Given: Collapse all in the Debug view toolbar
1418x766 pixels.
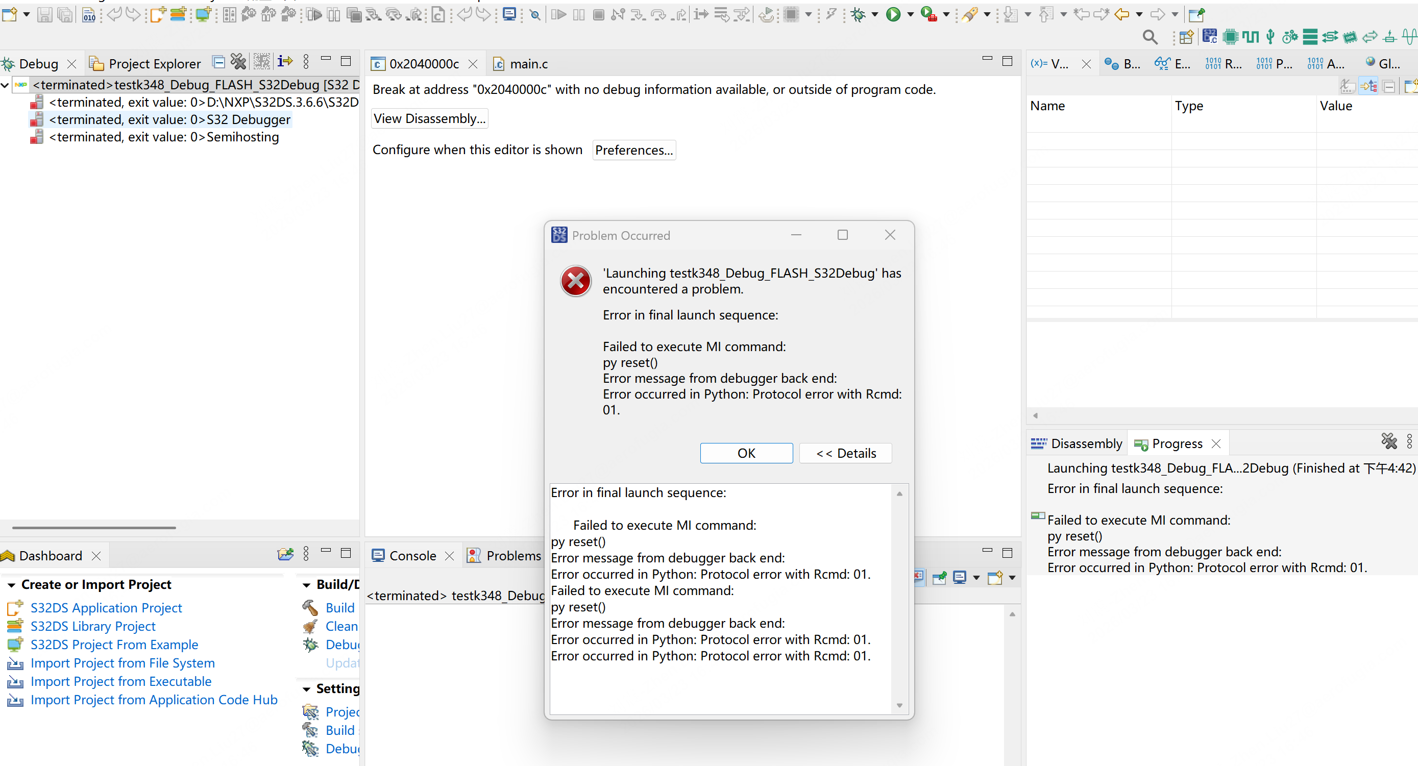Looking at the screenshot, I should (x=218, y=61).
